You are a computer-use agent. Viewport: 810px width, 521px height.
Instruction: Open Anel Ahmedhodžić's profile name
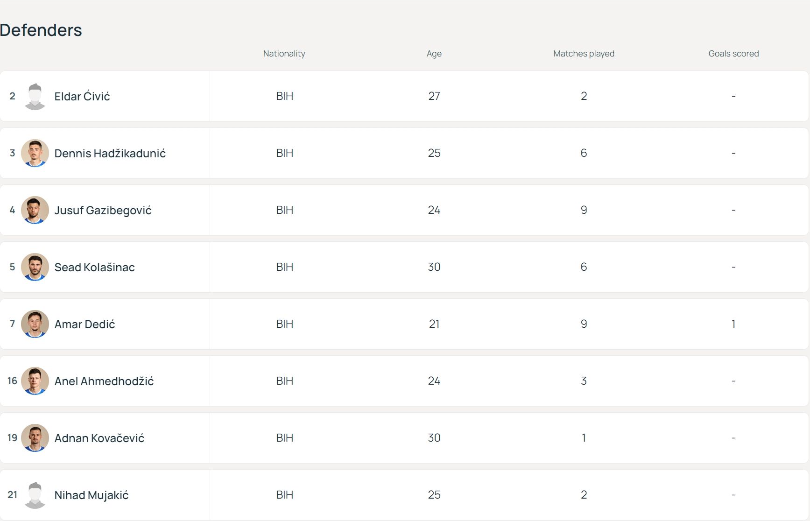coord(104,381)
